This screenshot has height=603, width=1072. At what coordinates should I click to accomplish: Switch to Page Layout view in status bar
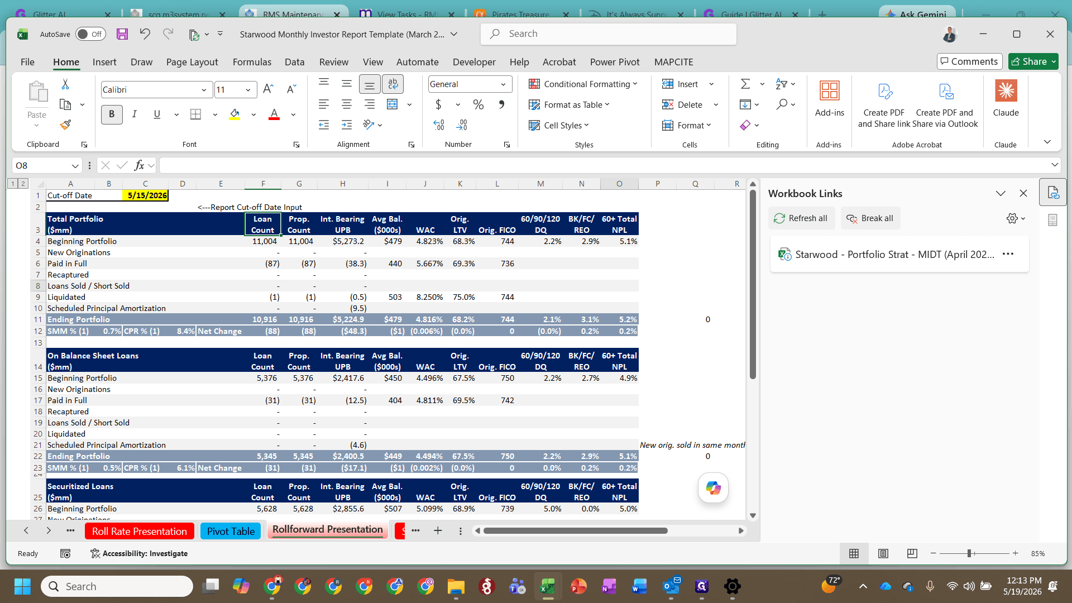coord(883,553)
